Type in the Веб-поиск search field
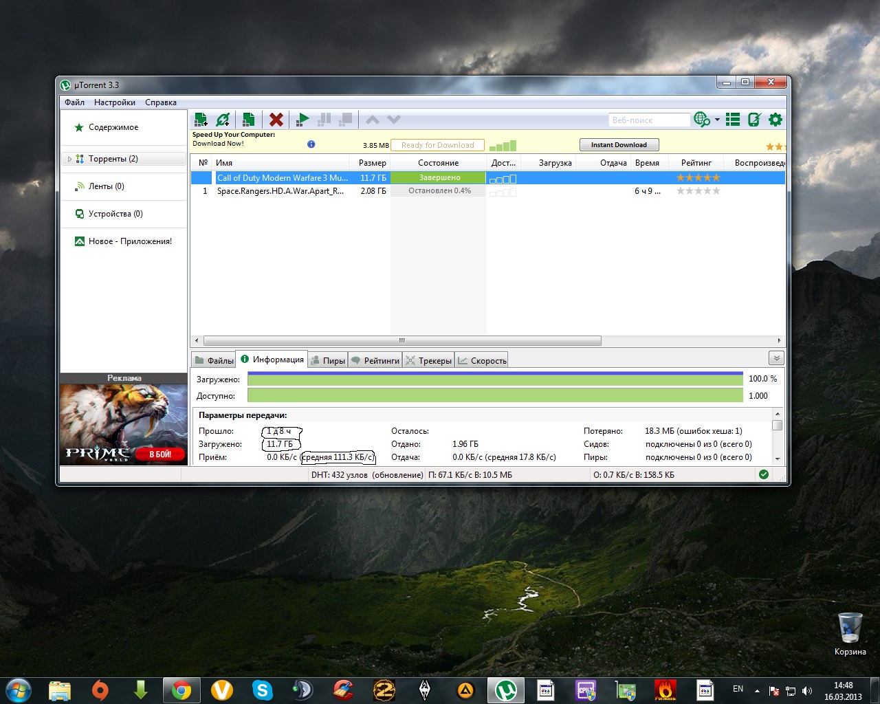This screenshot has width=880, height=704. coord(648,120)
